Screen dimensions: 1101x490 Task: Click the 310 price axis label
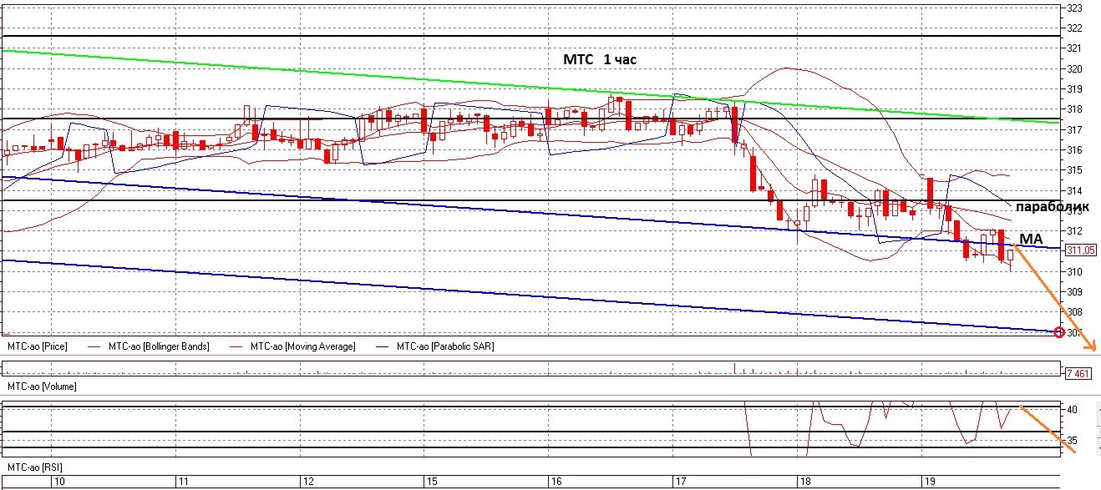click(x=1075, y=272)
